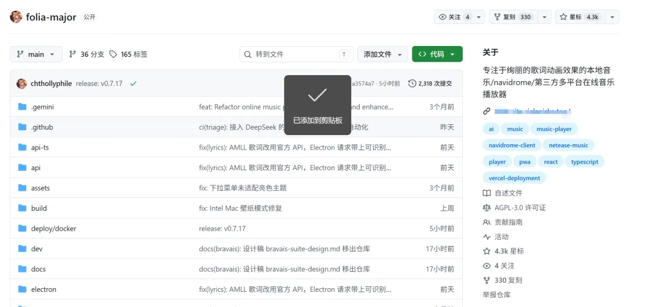Expand the 关注 watch options dropdown
This screenshot has height=307, width=655.
pos(479,17)
